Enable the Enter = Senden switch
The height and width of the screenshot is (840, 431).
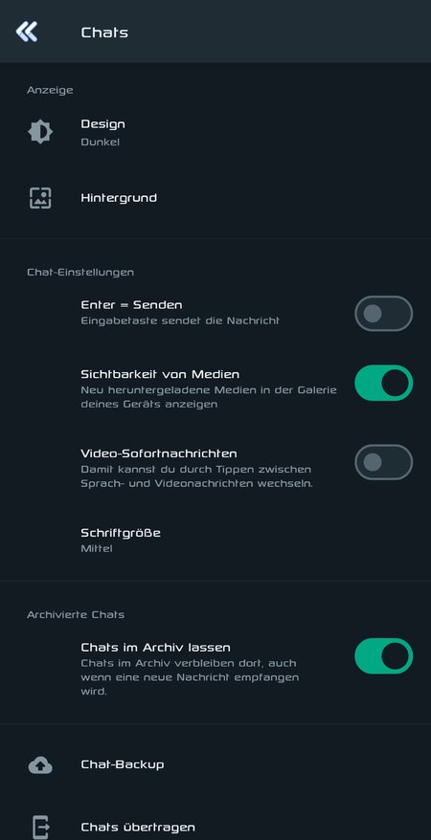click(x=384, y=314)
